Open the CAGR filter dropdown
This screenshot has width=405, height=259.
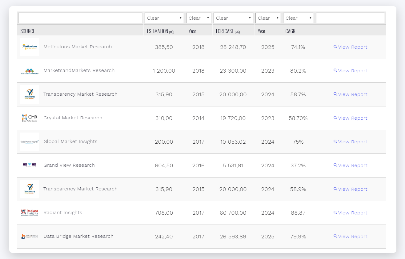[298, 18]
